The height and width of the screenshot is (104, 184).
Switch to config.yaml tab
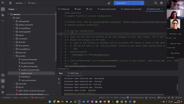pos(64,9)
